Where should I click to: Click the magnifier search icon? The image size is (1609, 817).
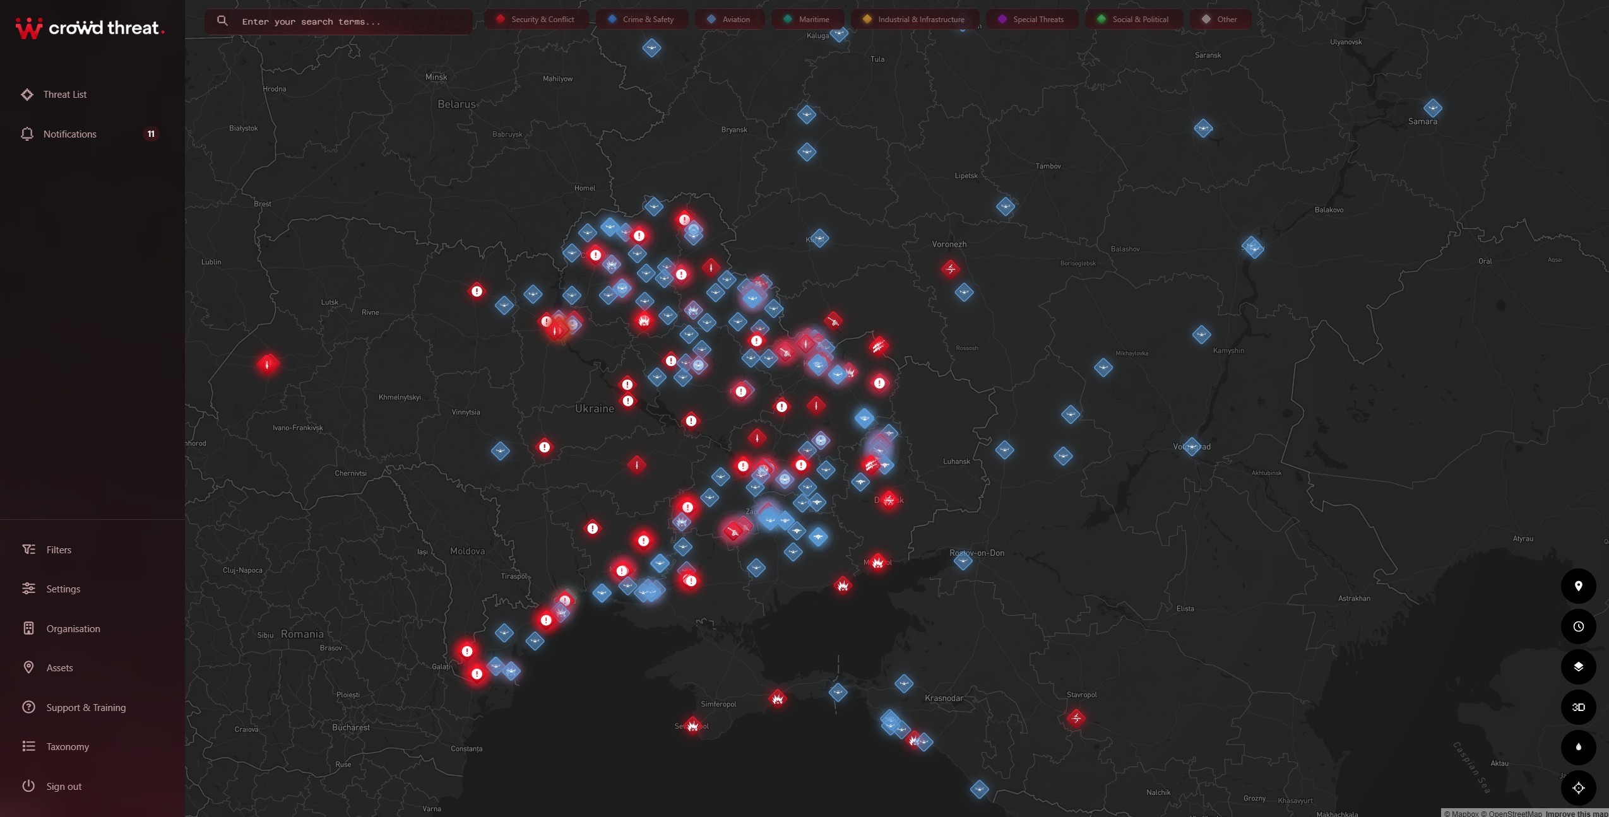[x=222, y=21]
